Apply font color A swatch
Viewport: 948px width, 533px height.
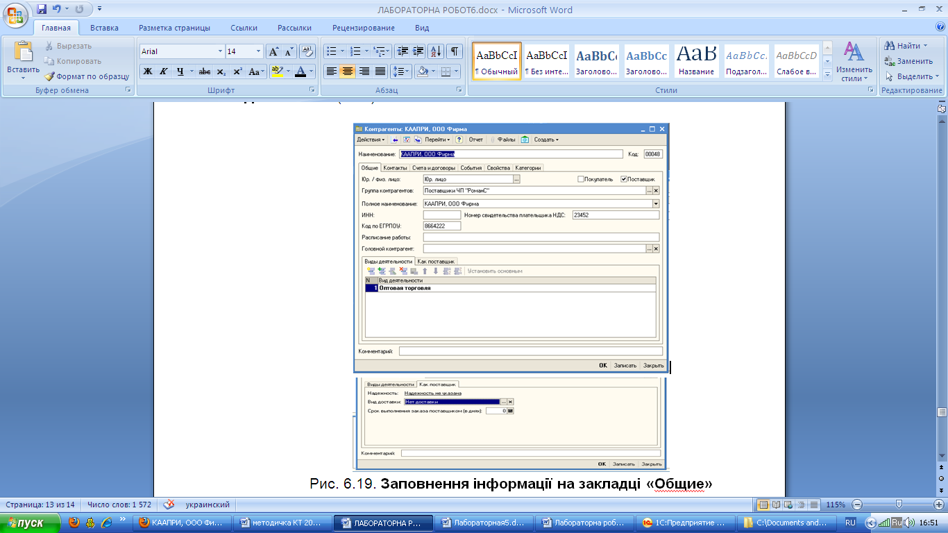pos(300,71)
